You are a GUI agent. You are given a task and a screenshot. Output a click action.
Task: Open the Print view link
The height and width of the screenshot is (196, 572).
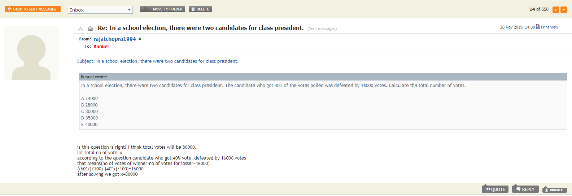tap(549, 27)
